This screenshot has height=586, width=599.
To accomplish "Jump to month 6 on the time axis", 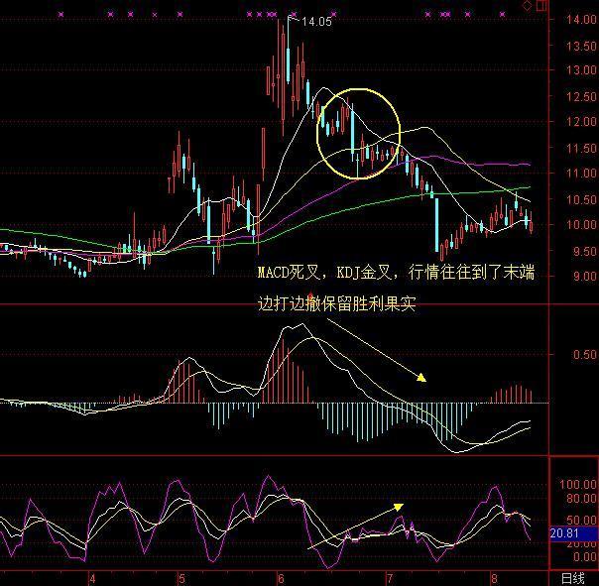I will click(282, 577).
